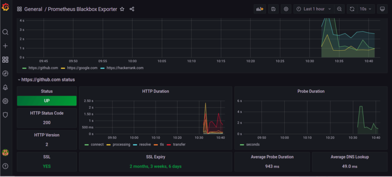Click the Create plus icon in sidebar
The width and height of the screenshot is (392, 177).
click(5, 46)
